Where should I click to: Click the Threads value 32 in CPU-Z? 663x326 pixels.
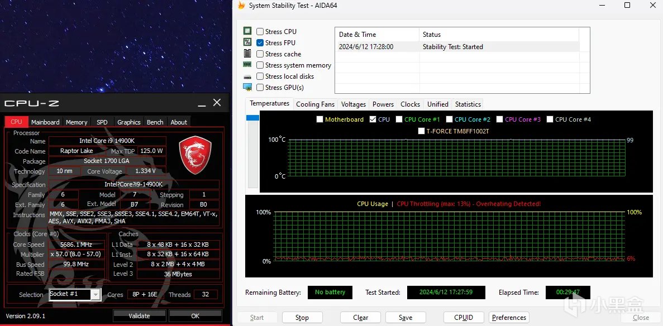pos(206,295)
